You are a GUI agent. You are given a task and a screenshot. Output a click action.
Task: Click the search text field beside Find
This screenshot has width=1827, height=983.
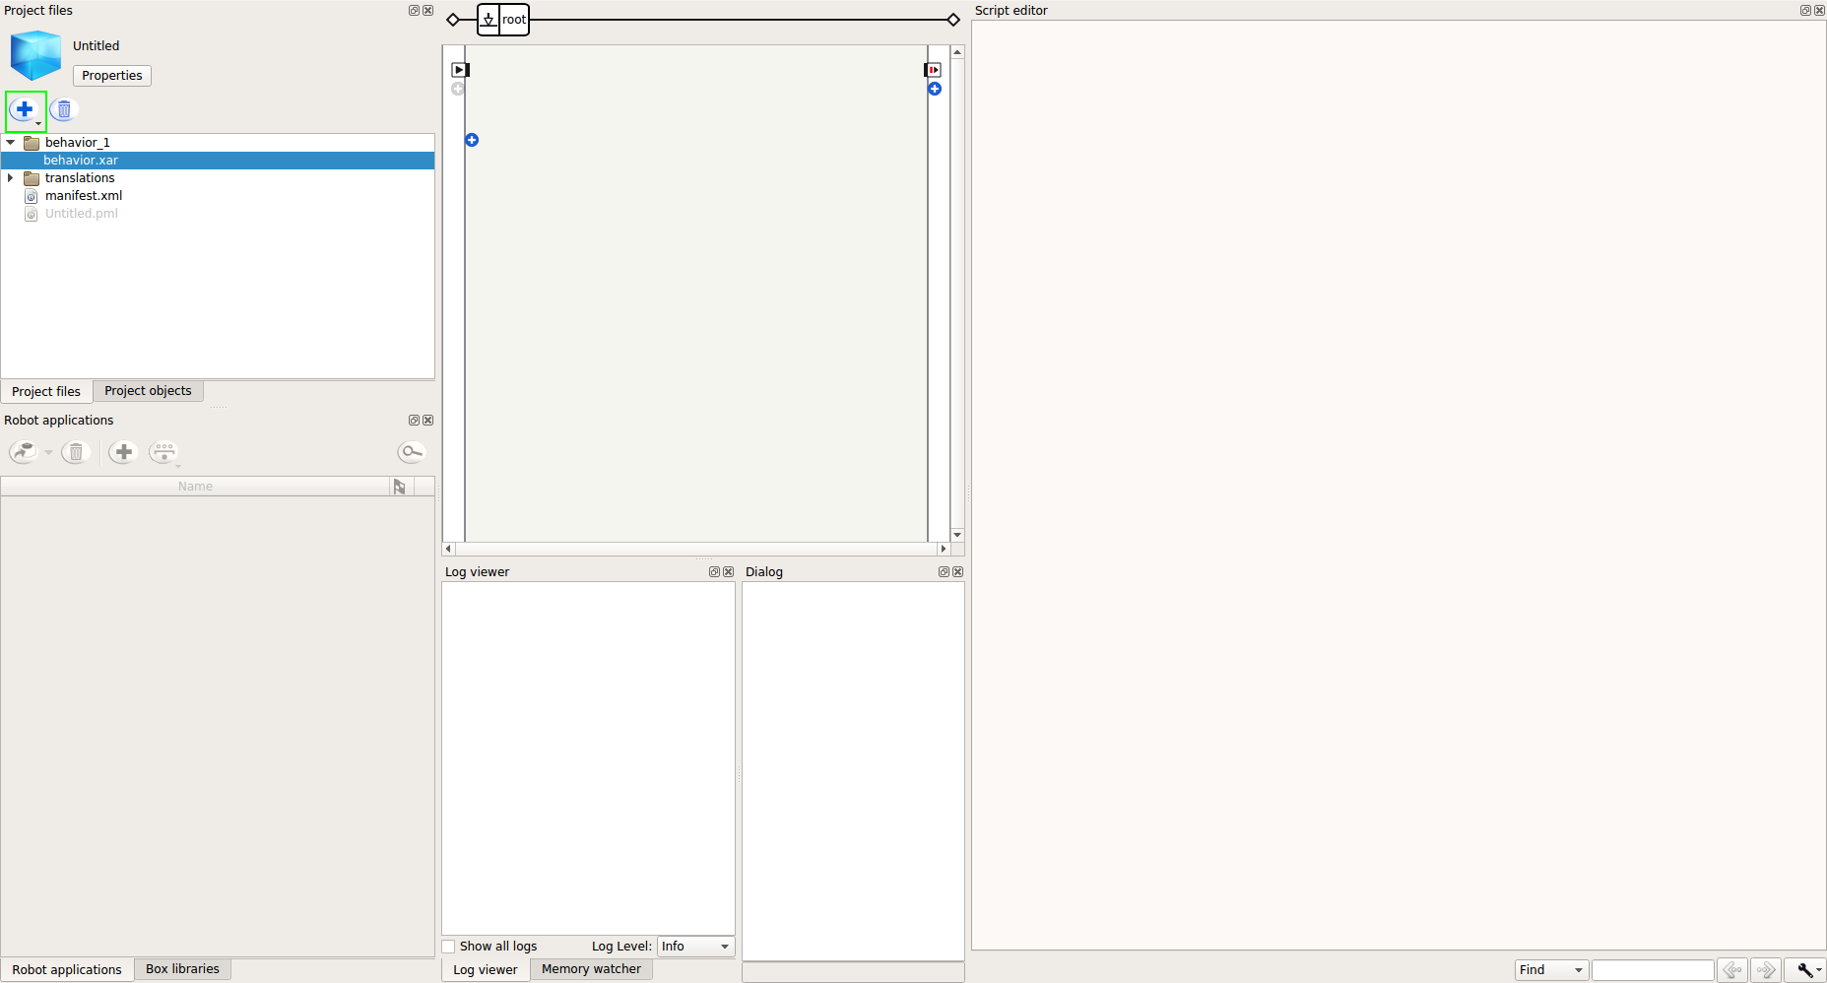(1653, 970)
